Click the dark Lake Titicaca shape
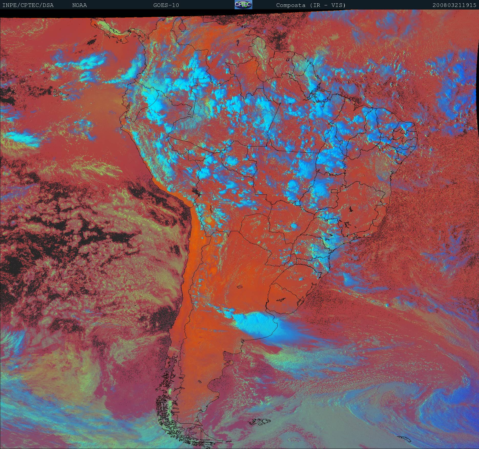The image size is (479, 449). click(196, 191)
